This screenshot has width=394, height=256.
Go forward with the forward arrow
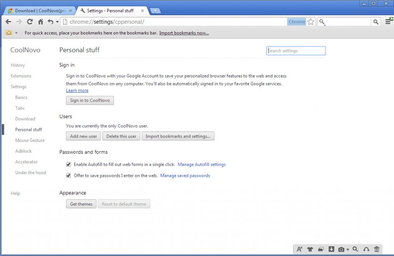click(x=19, y=22)
